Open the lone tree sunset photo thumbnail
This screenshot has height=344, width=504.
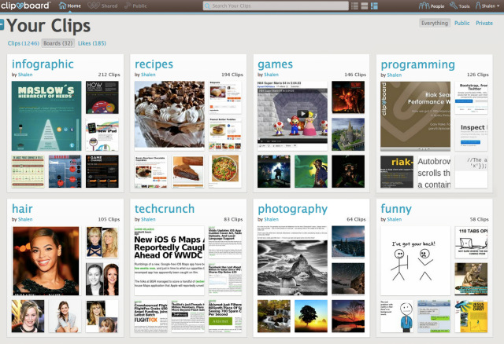(311, 316)
